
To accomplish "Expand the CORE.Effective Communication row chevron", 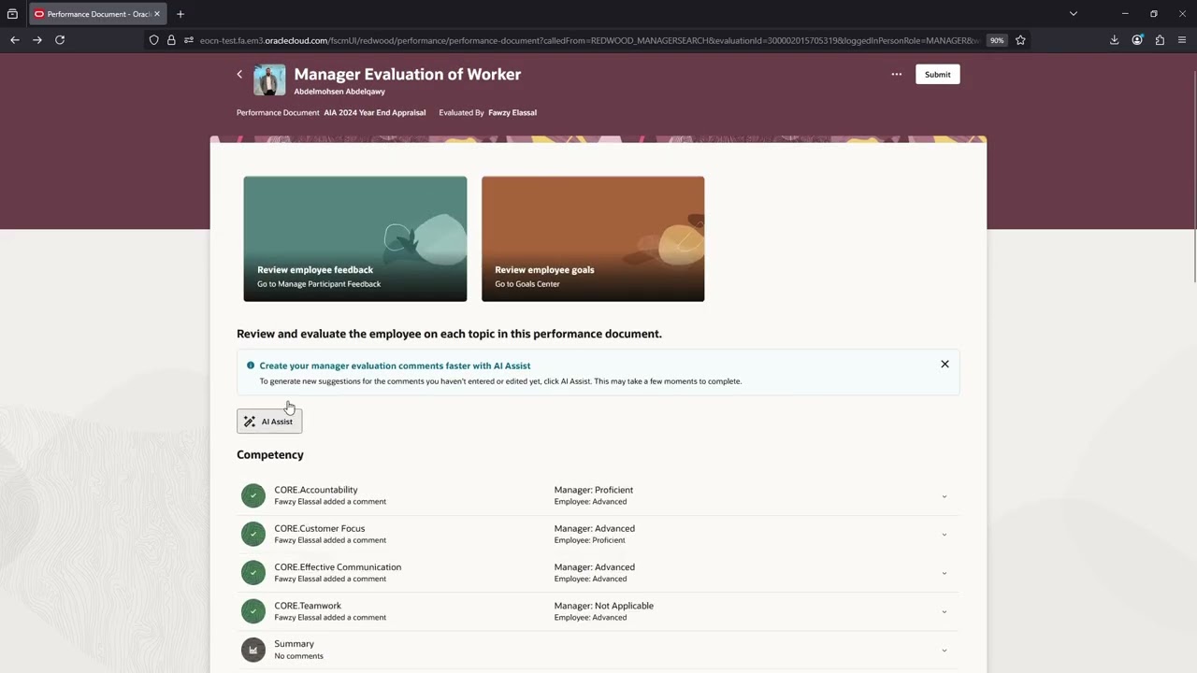I will pyautogui.click(x=944, y=573).
